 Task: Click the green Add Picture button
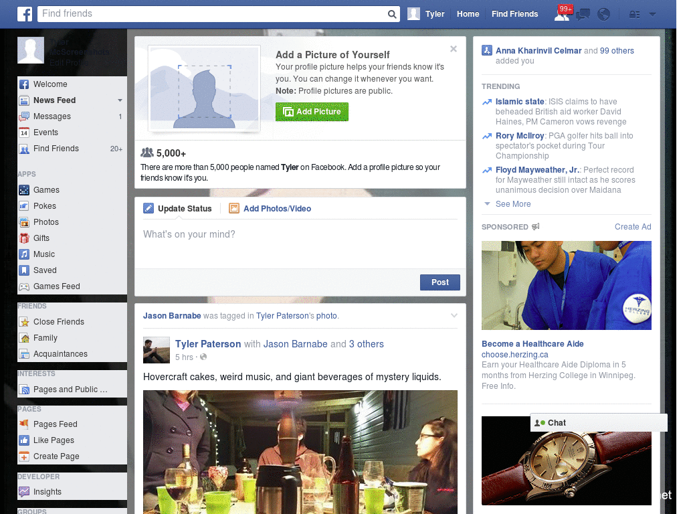312,112
